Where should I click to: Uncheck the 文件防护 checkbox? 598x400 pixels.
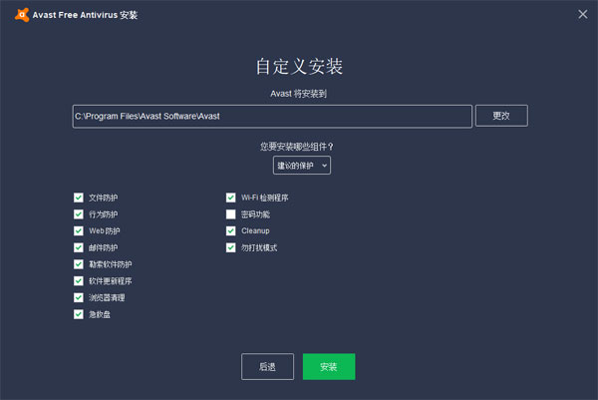[x=79, y=198]
